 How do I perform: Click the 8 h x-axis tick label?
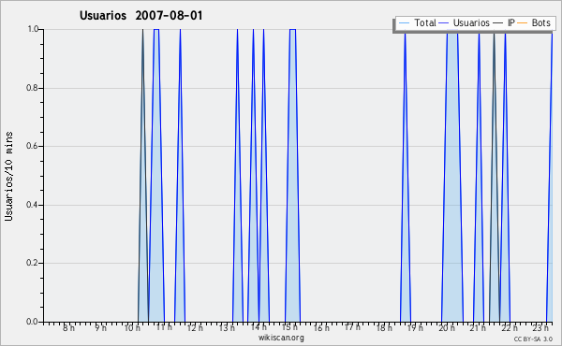pos(68,327)
